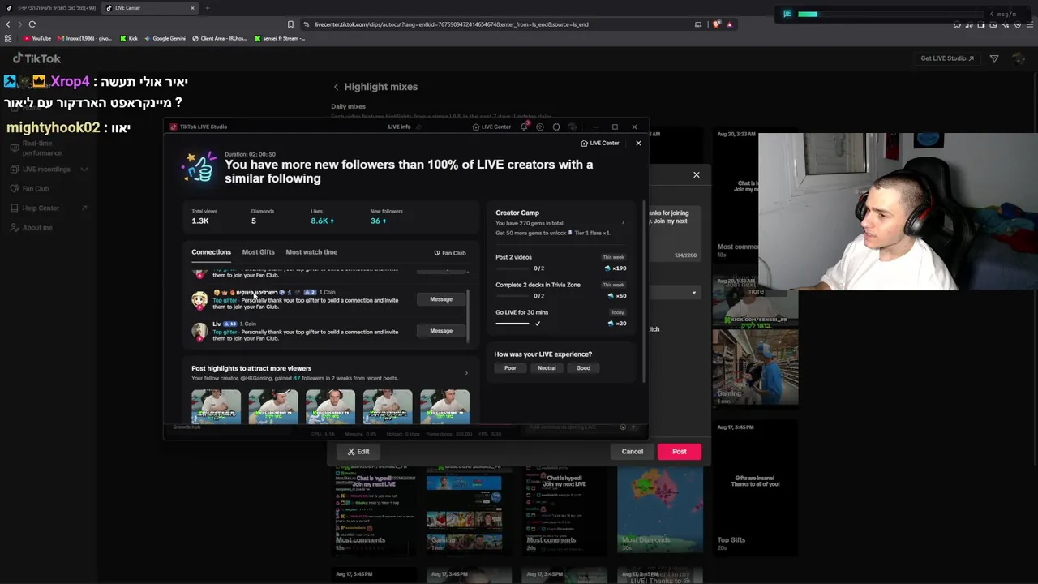Click the profile avatar in LIVE Studio title bar
The height and width of the screenshot is (584, 1038).
(573, 127)
